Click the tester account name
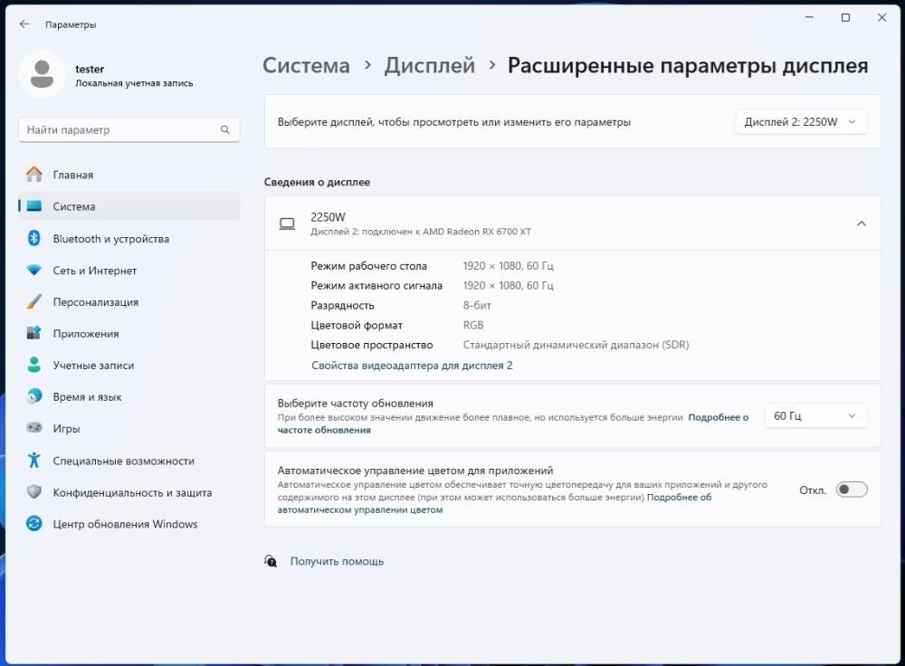The image size is (905, 666). point(90,69)
